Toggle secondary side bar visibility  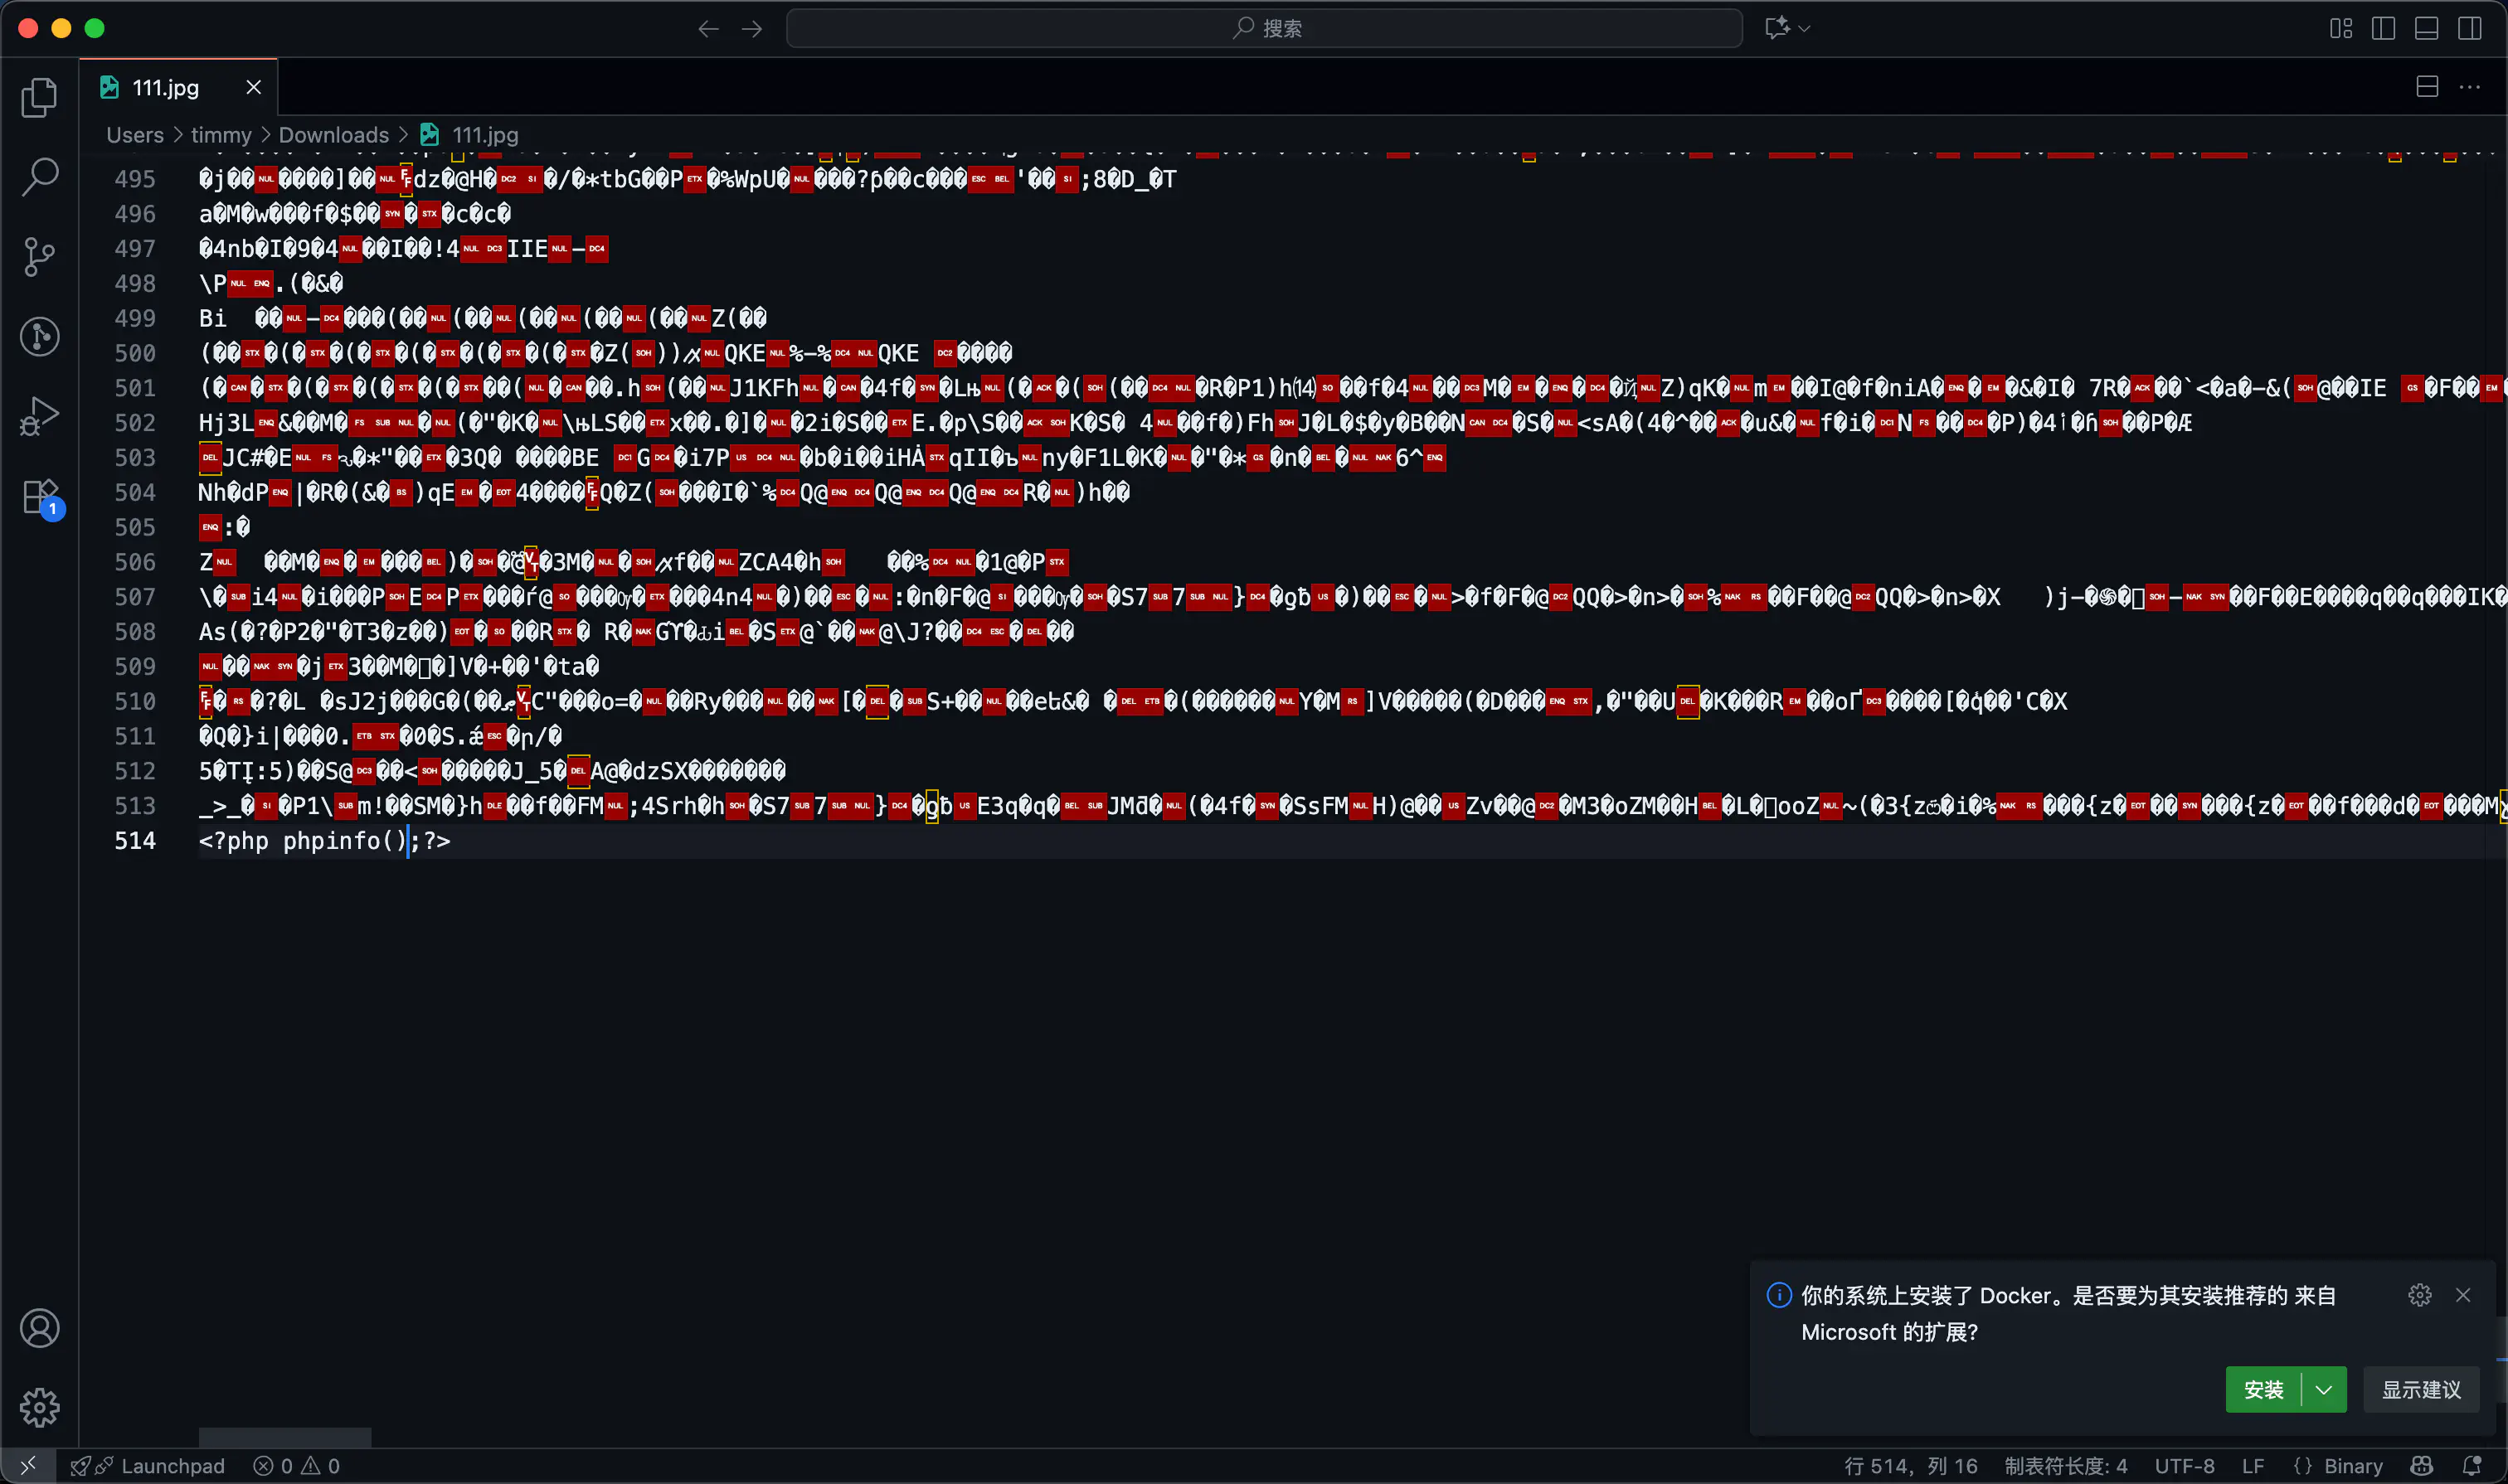click(2469, 28)
